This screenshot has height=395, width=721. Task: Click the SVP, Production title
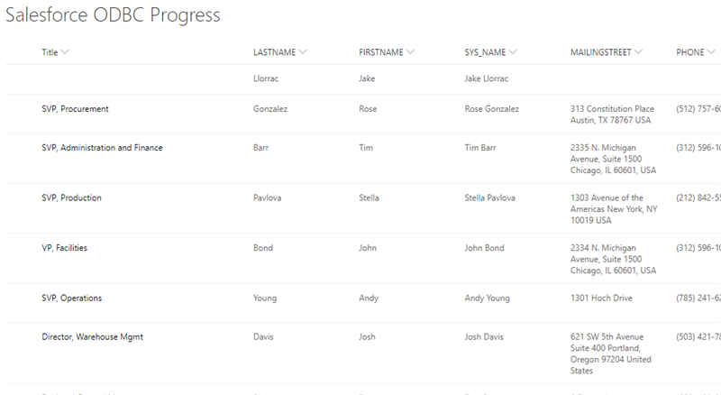pyautogui.click(x=71, y=197)
